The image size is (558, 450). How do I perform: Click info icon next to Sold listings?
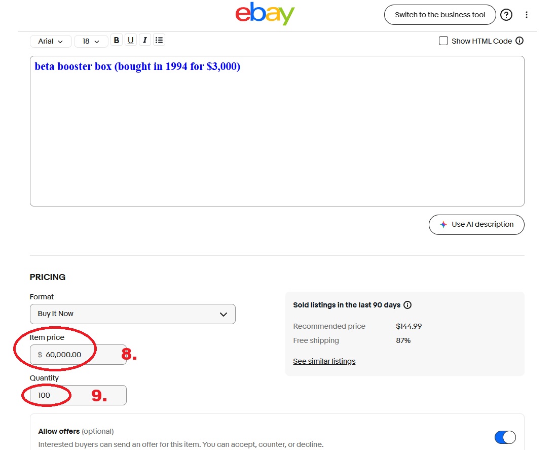point(407,305)
